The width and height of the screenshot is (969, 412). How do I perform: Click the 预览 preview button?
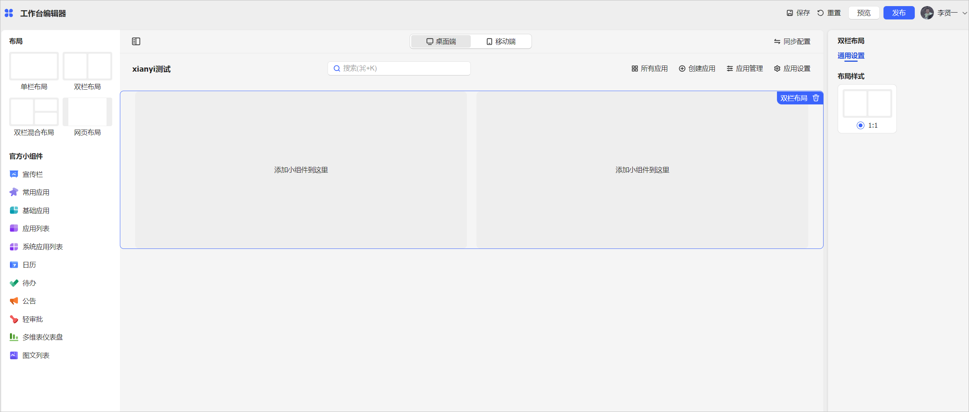[x=864, y=13]
